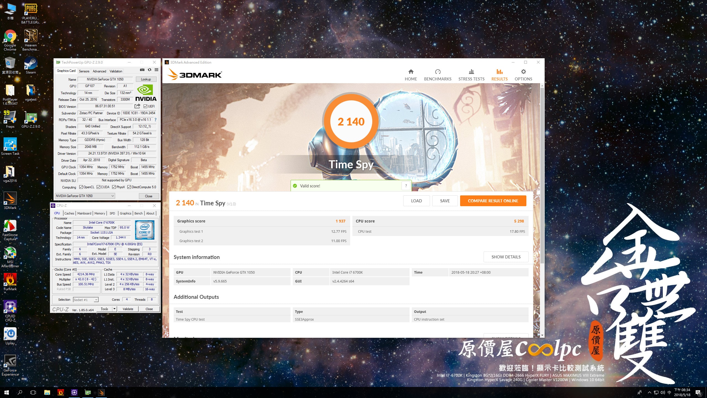
Task: Click the GPU Name field in GPU-Z
Action: point(105,79)
